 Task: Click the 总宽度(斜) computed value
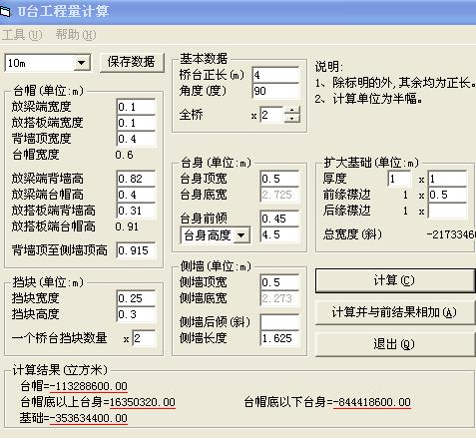tap(451, 234)
